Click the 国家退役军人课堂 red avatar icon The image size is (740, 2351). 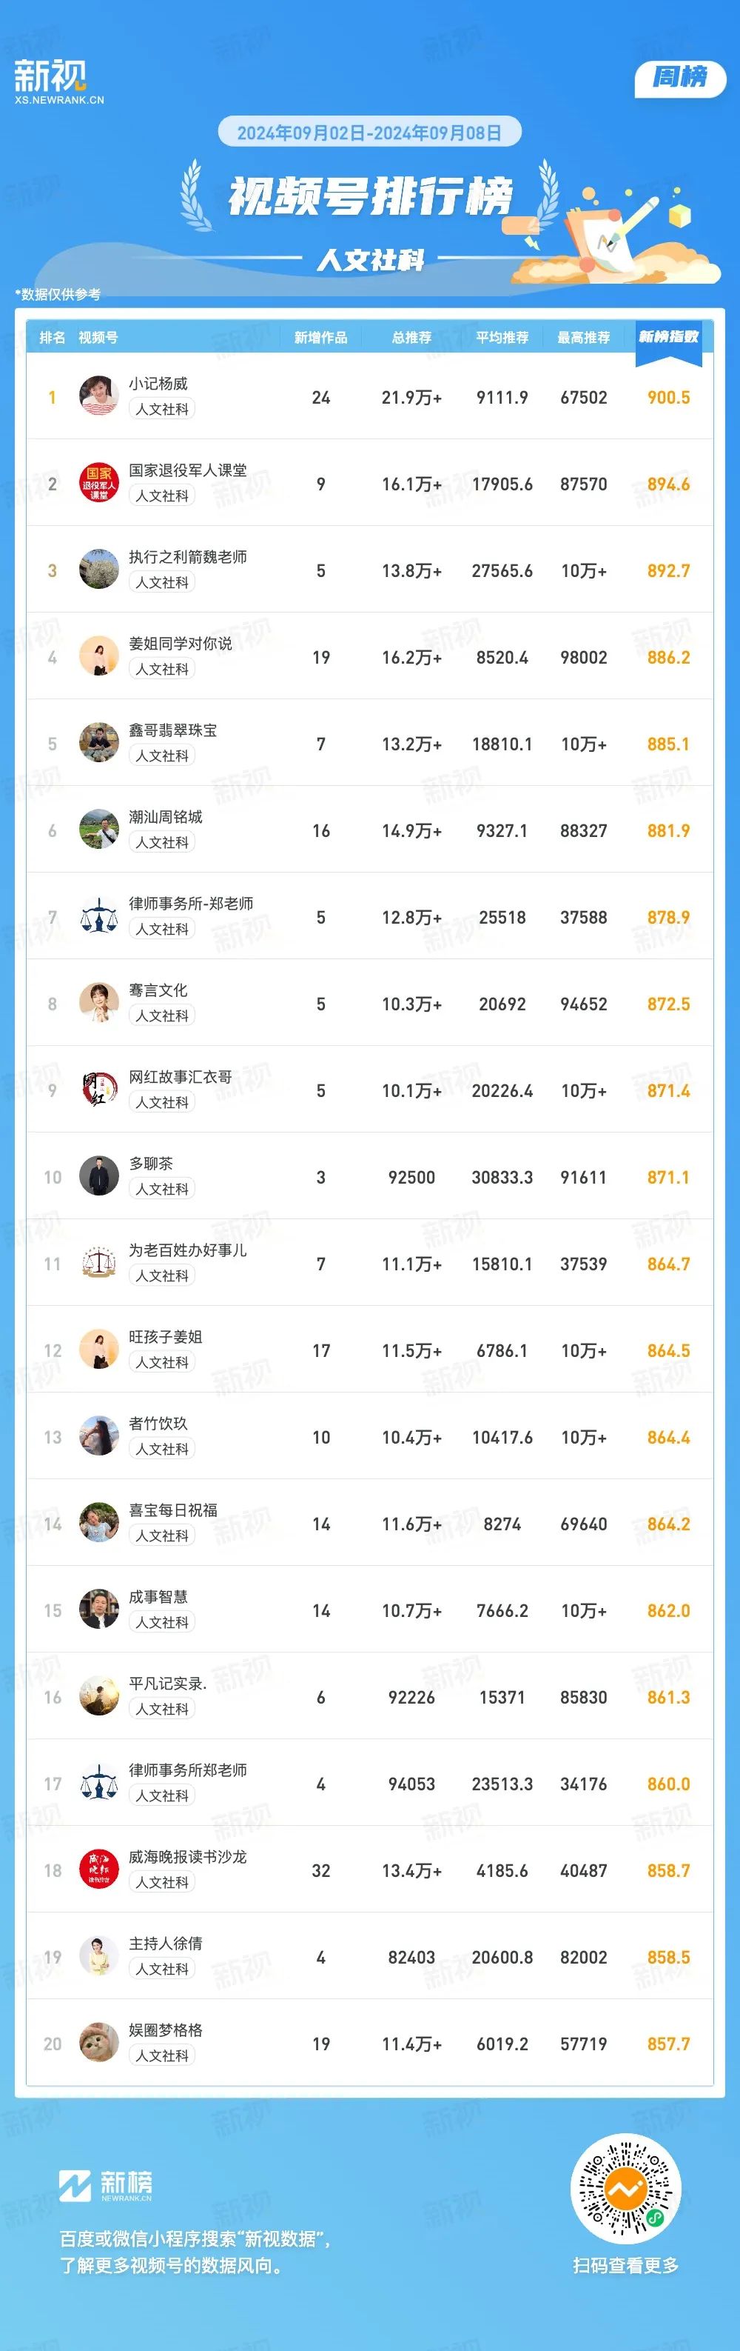tap(98, 483)
